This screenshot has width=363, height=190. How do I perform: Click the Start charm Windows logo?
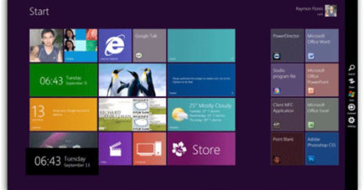click(x=352, y=94)
